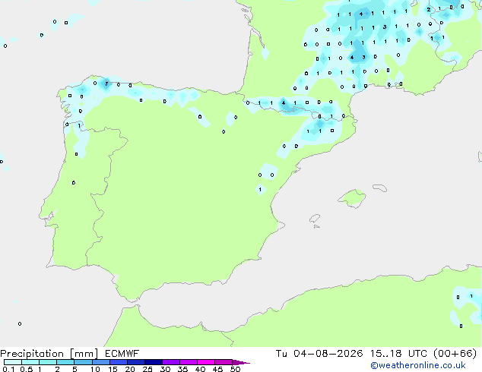
Task: Click the Menorca island outline
Action: [380, 188]
